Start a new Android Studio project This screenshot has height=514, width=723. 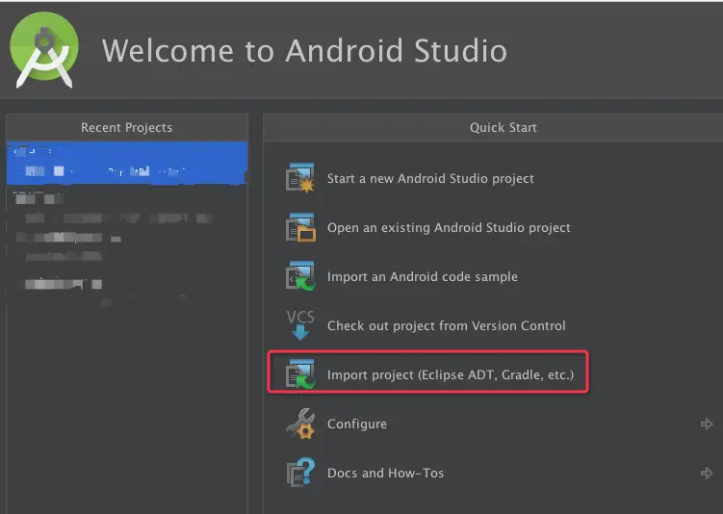(430, 178)
